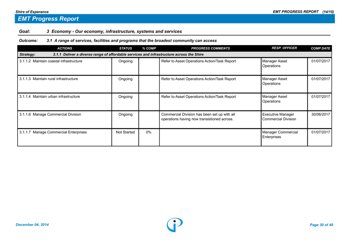Click the 0% completion value
The width and height of the screenshot is (349, 247).
click(149, 132)
